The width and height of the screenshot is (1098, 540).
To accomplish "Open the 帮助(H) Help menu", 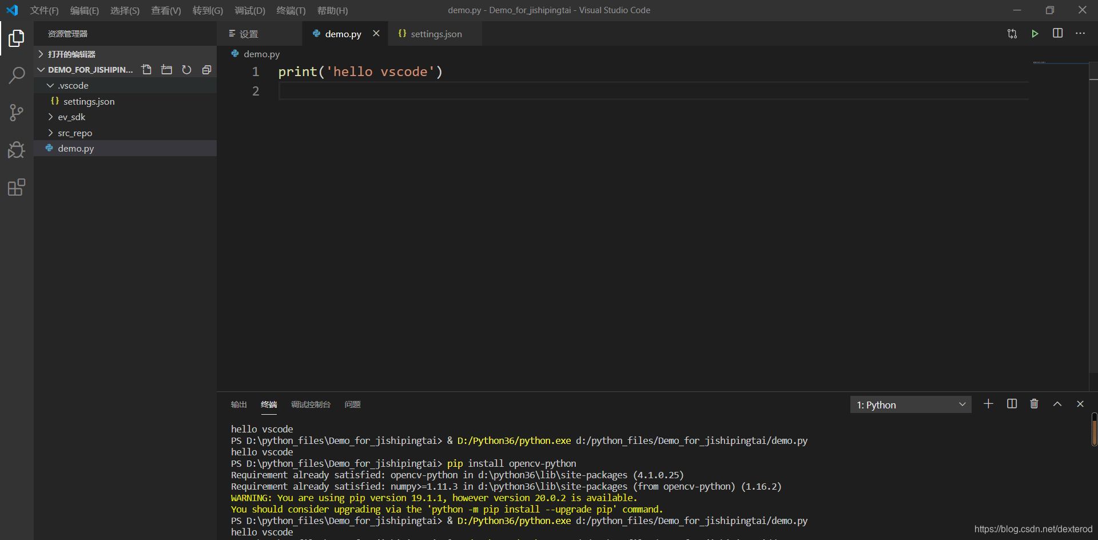I will (x=332, y=10).
